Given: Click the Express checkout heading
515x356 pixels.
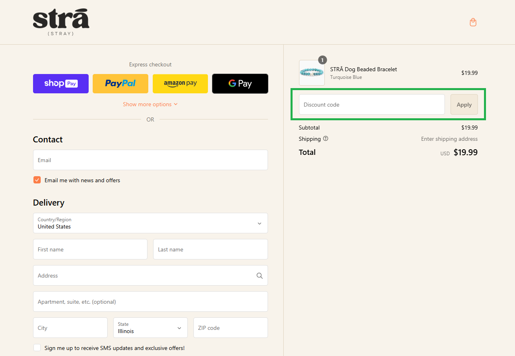Looking at the screenshot, I should (150, 64).
